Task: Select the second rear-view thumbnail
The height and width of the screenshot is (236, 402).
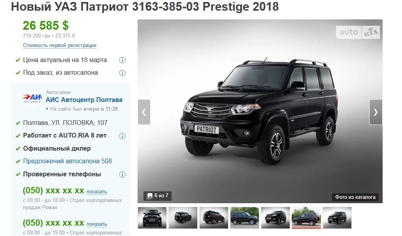Action: pyautogui.click(x=183, y=218)
